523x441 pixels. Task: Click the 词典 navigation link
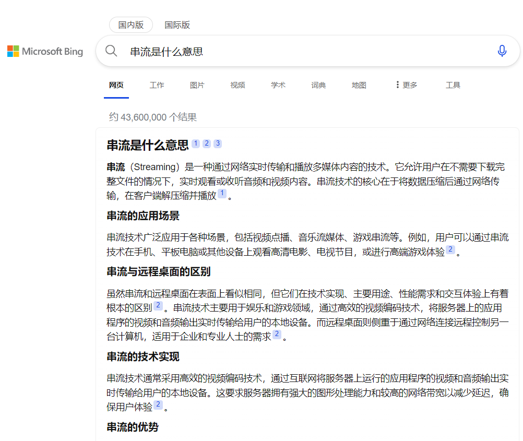pos(318,85)
